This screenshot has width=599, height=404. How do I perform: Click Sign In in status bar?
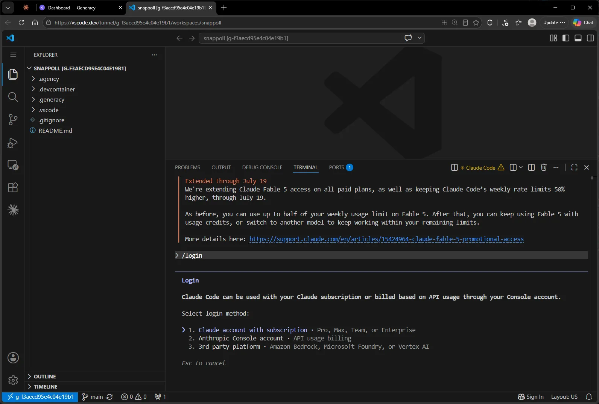click(531, 397)
